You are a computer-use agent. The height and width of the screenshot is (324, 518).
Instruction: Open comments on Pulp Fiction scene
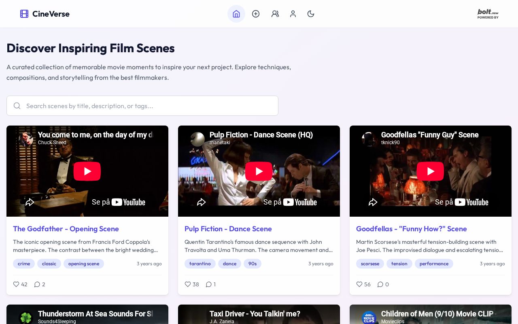tap(211, 284)
